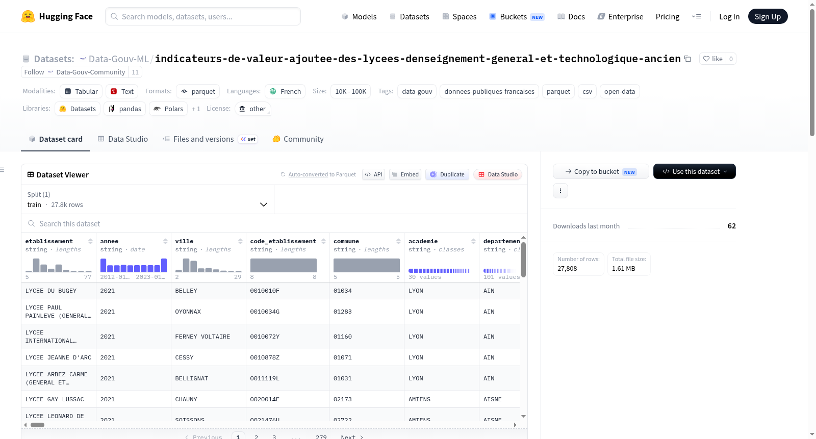816x439 pixels.
Task: Sort the etablissement column via its arrows icon
Action: [90, 241]
